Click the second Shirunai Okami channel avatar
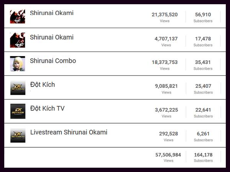 [18, 40]
